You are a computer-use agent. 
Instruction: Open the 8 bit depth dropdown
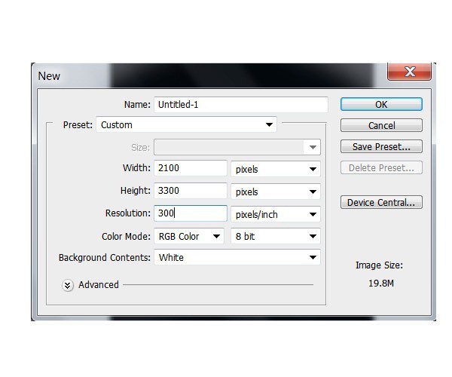point(275,237)
